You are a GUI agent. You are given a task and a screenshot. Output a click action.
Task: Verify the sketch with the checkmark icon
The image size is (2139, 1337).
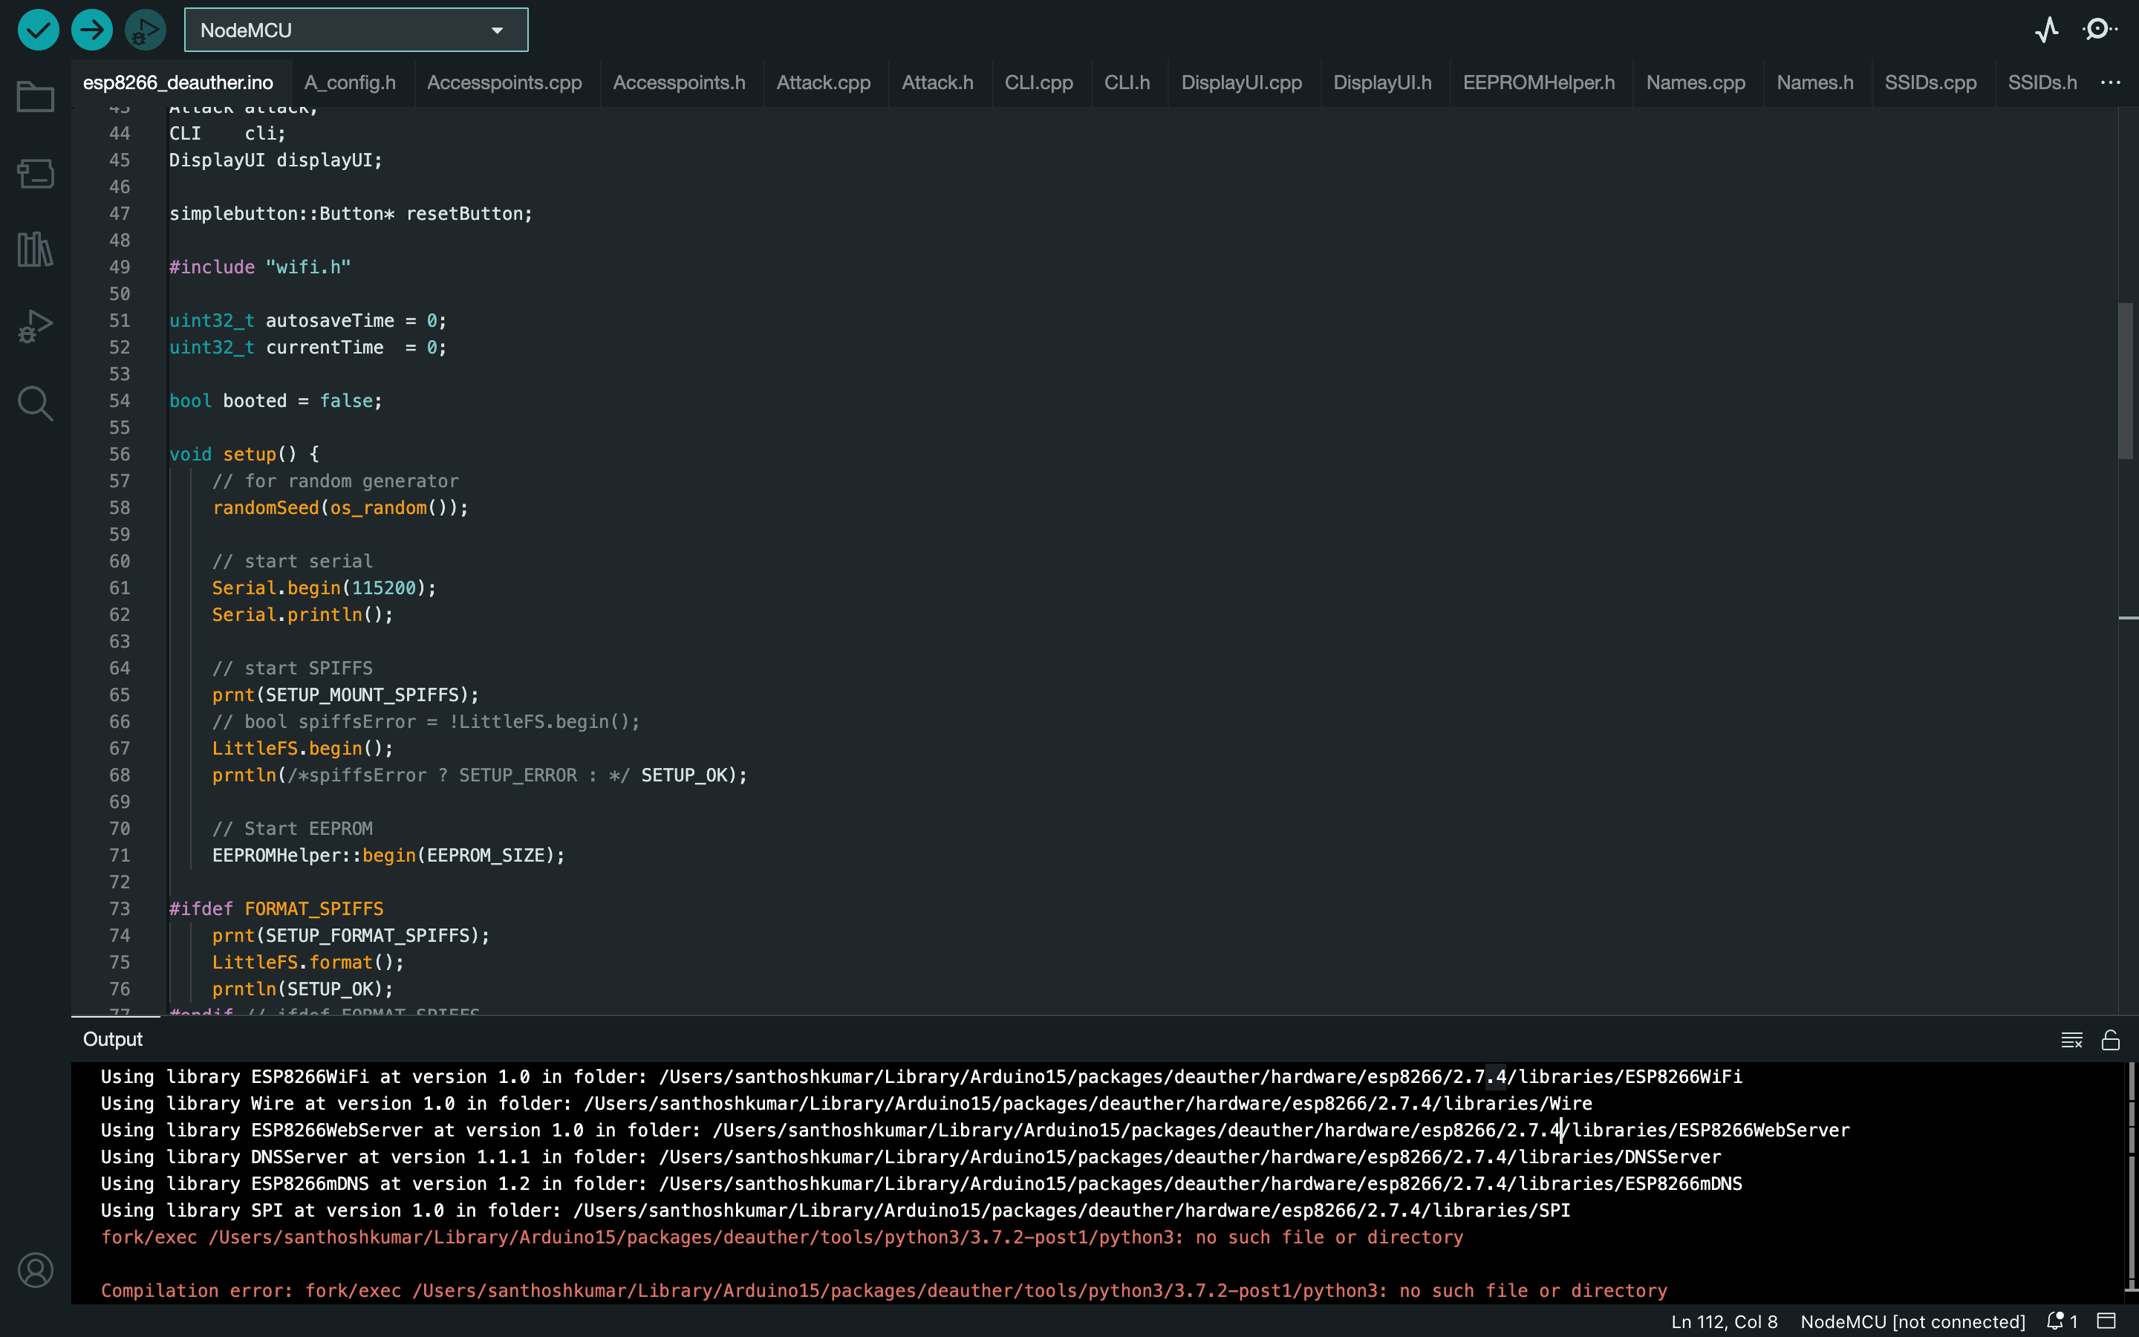(x=37, y=29)
